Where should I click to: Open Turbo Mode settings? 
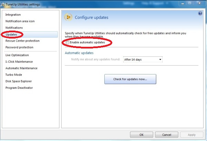pyautogui.click(x=14, y=75)
